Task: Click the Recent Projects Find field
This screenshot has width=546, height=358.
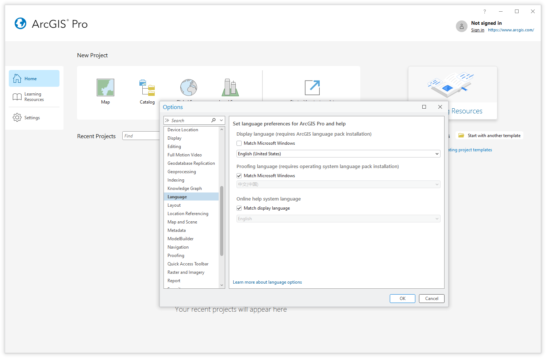Action: coord(141,136)
